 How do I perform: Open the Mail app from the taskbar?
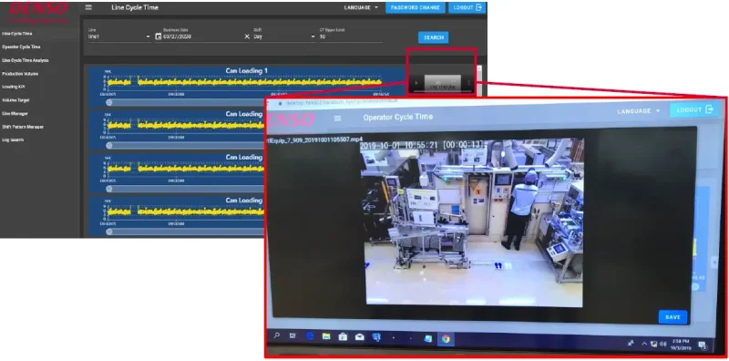(x=359, y=337)
